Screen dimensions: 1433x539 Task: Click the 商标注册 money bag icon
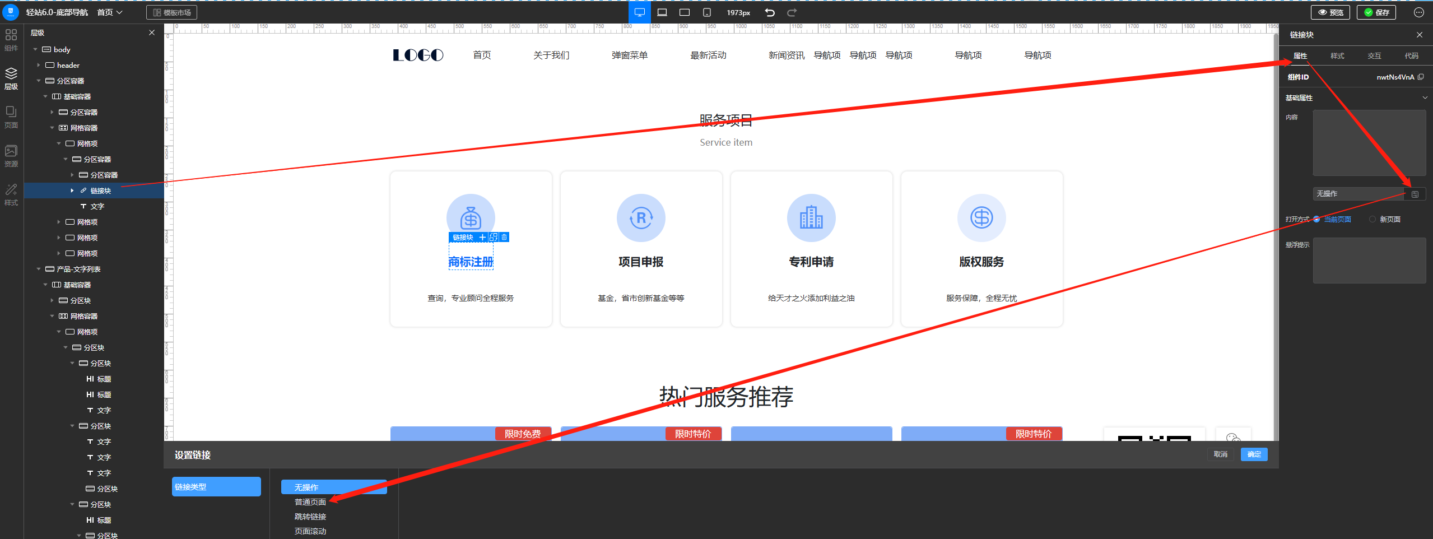(471, 218)
